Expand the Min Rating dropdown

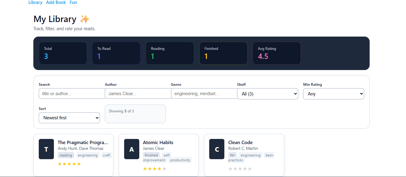333,94
